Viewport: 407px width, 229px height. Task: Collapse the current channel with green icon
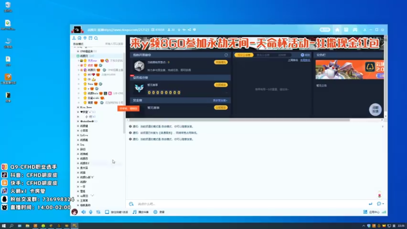tap(78, 56)
